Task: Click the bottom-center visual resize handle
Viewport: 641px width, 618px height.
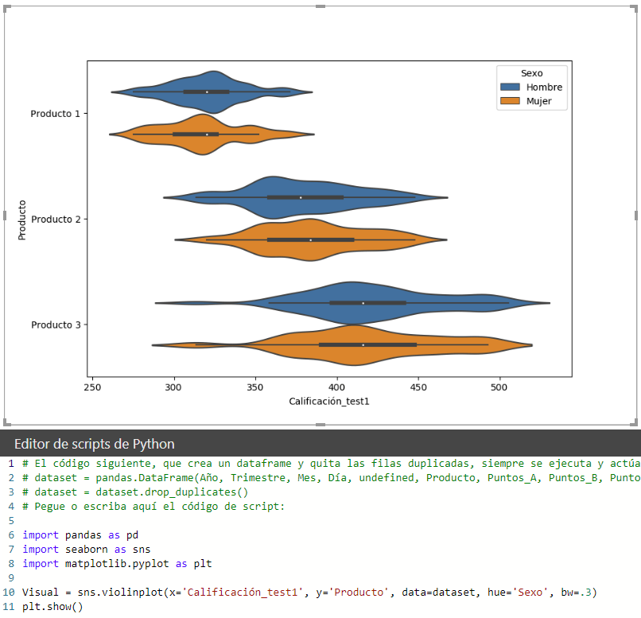Action: click(x=320, y=425)
